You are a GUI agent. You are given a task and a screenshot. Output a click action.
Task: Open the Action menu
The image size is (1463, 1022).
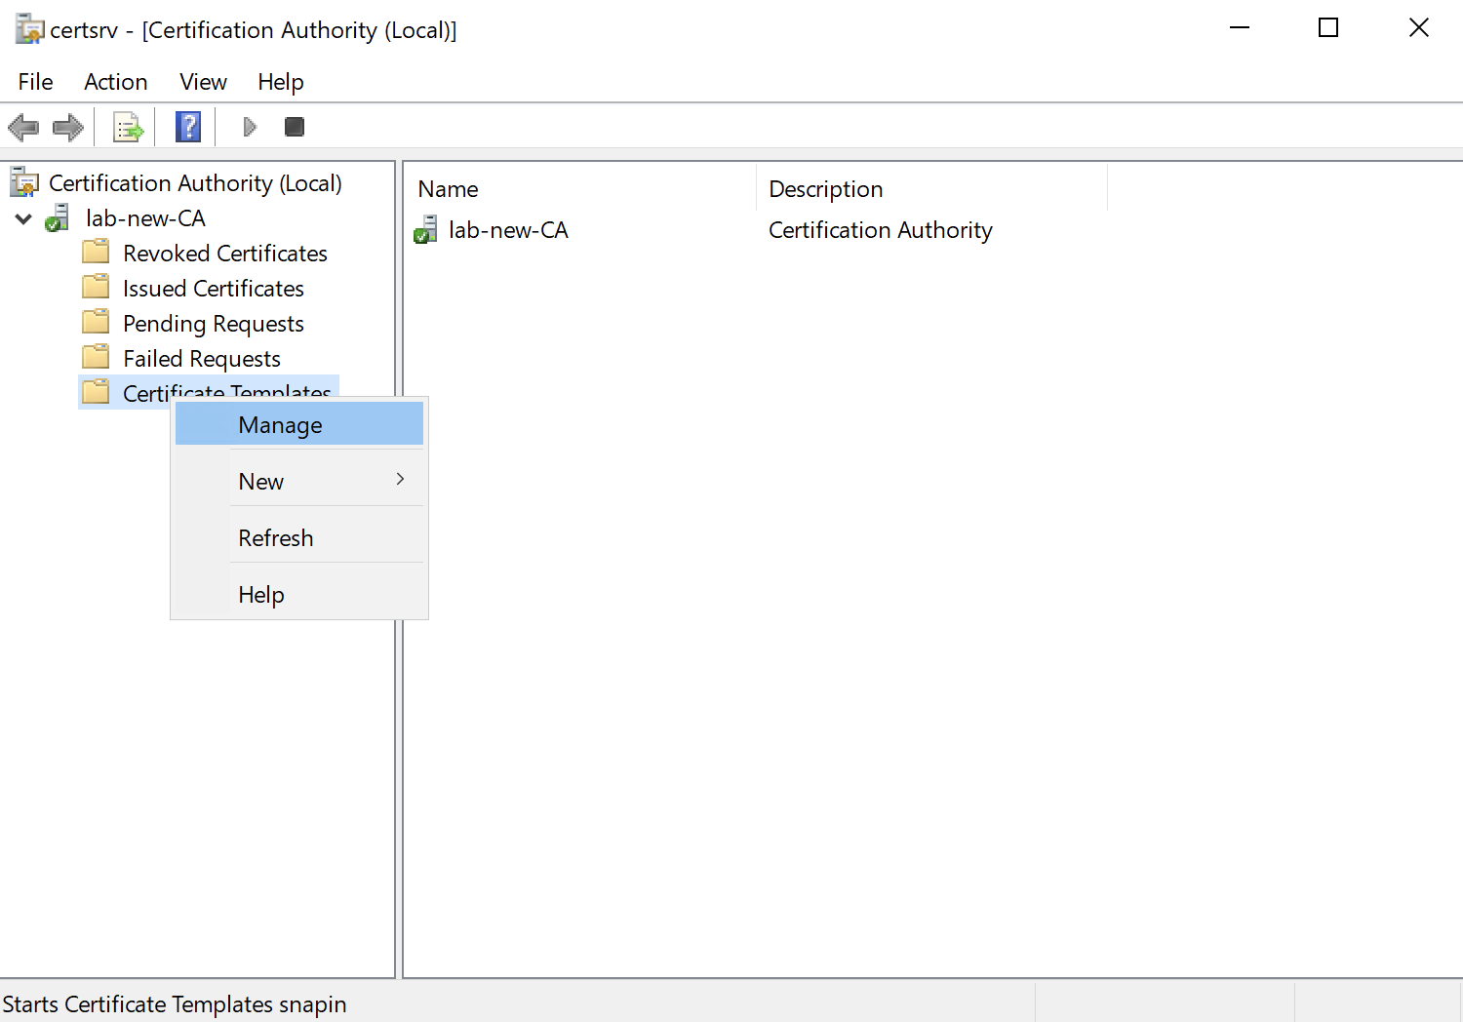coord(115,82)
